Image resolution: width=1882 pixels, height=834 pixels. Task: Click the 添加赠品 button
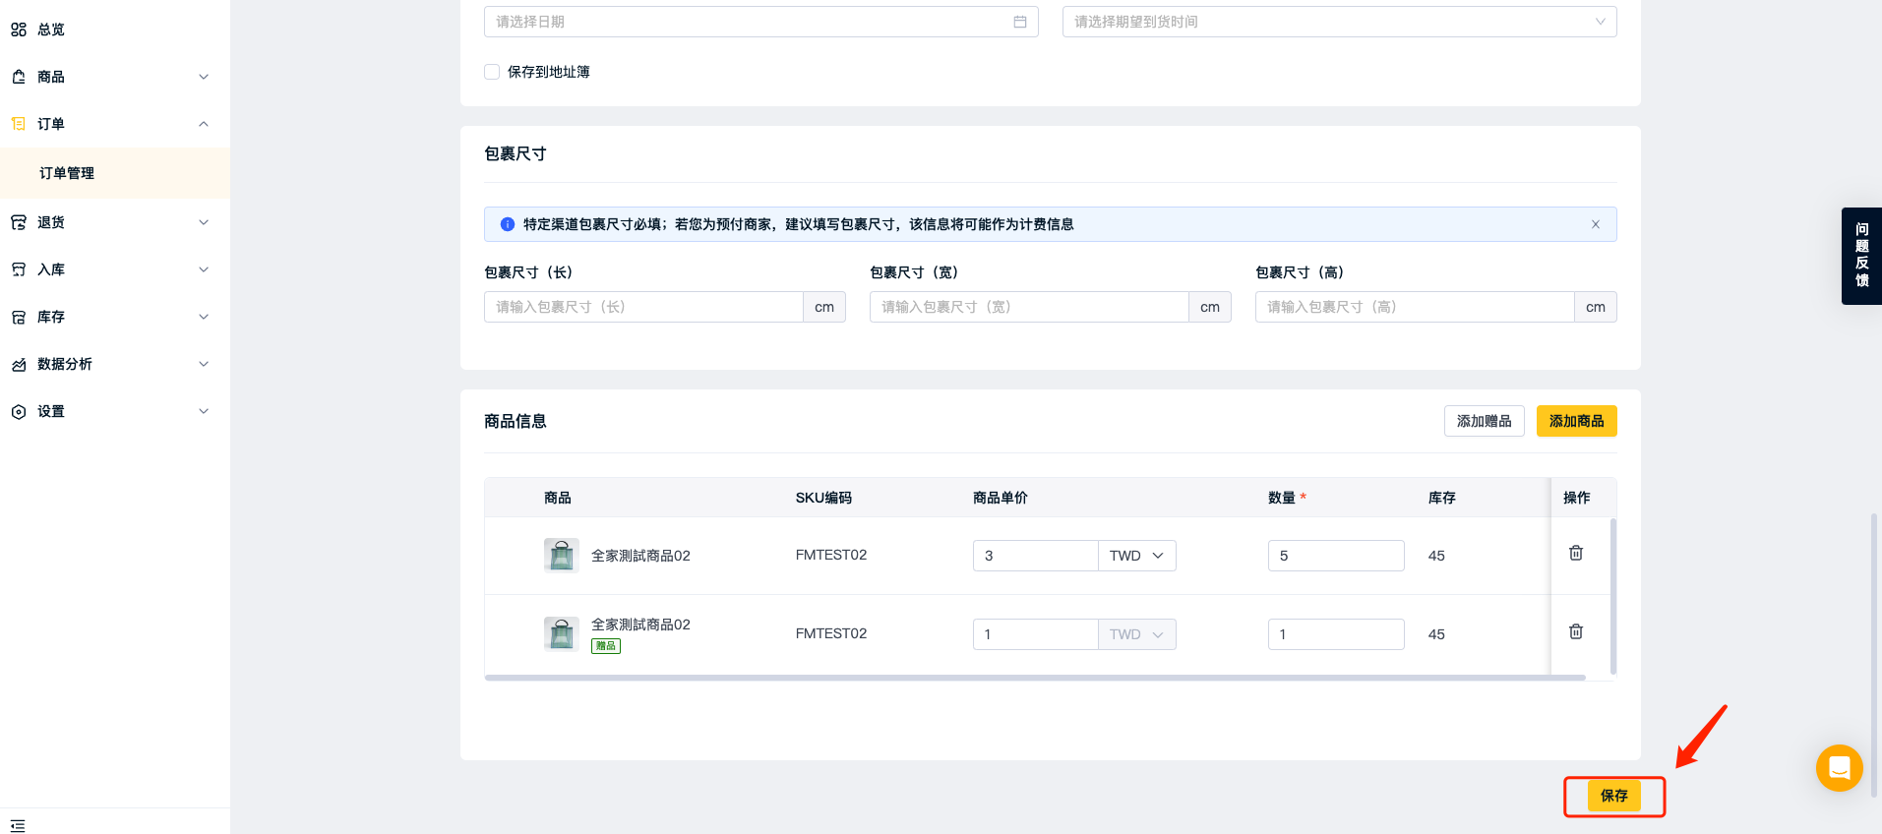coord(1484,421)
